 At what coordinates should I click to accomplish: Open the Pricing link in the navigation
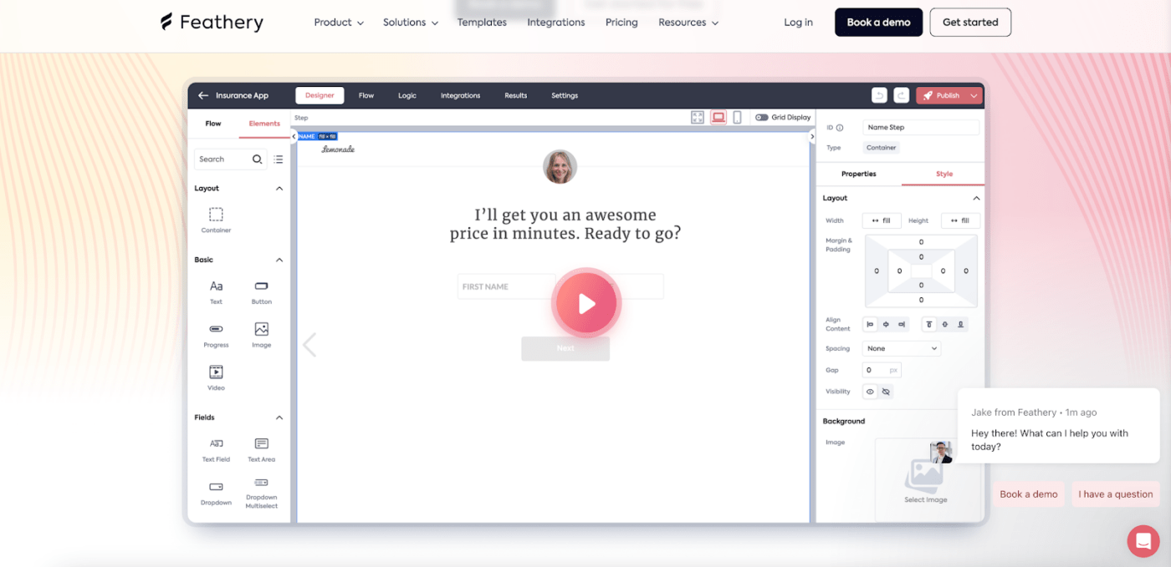point(621,23)
